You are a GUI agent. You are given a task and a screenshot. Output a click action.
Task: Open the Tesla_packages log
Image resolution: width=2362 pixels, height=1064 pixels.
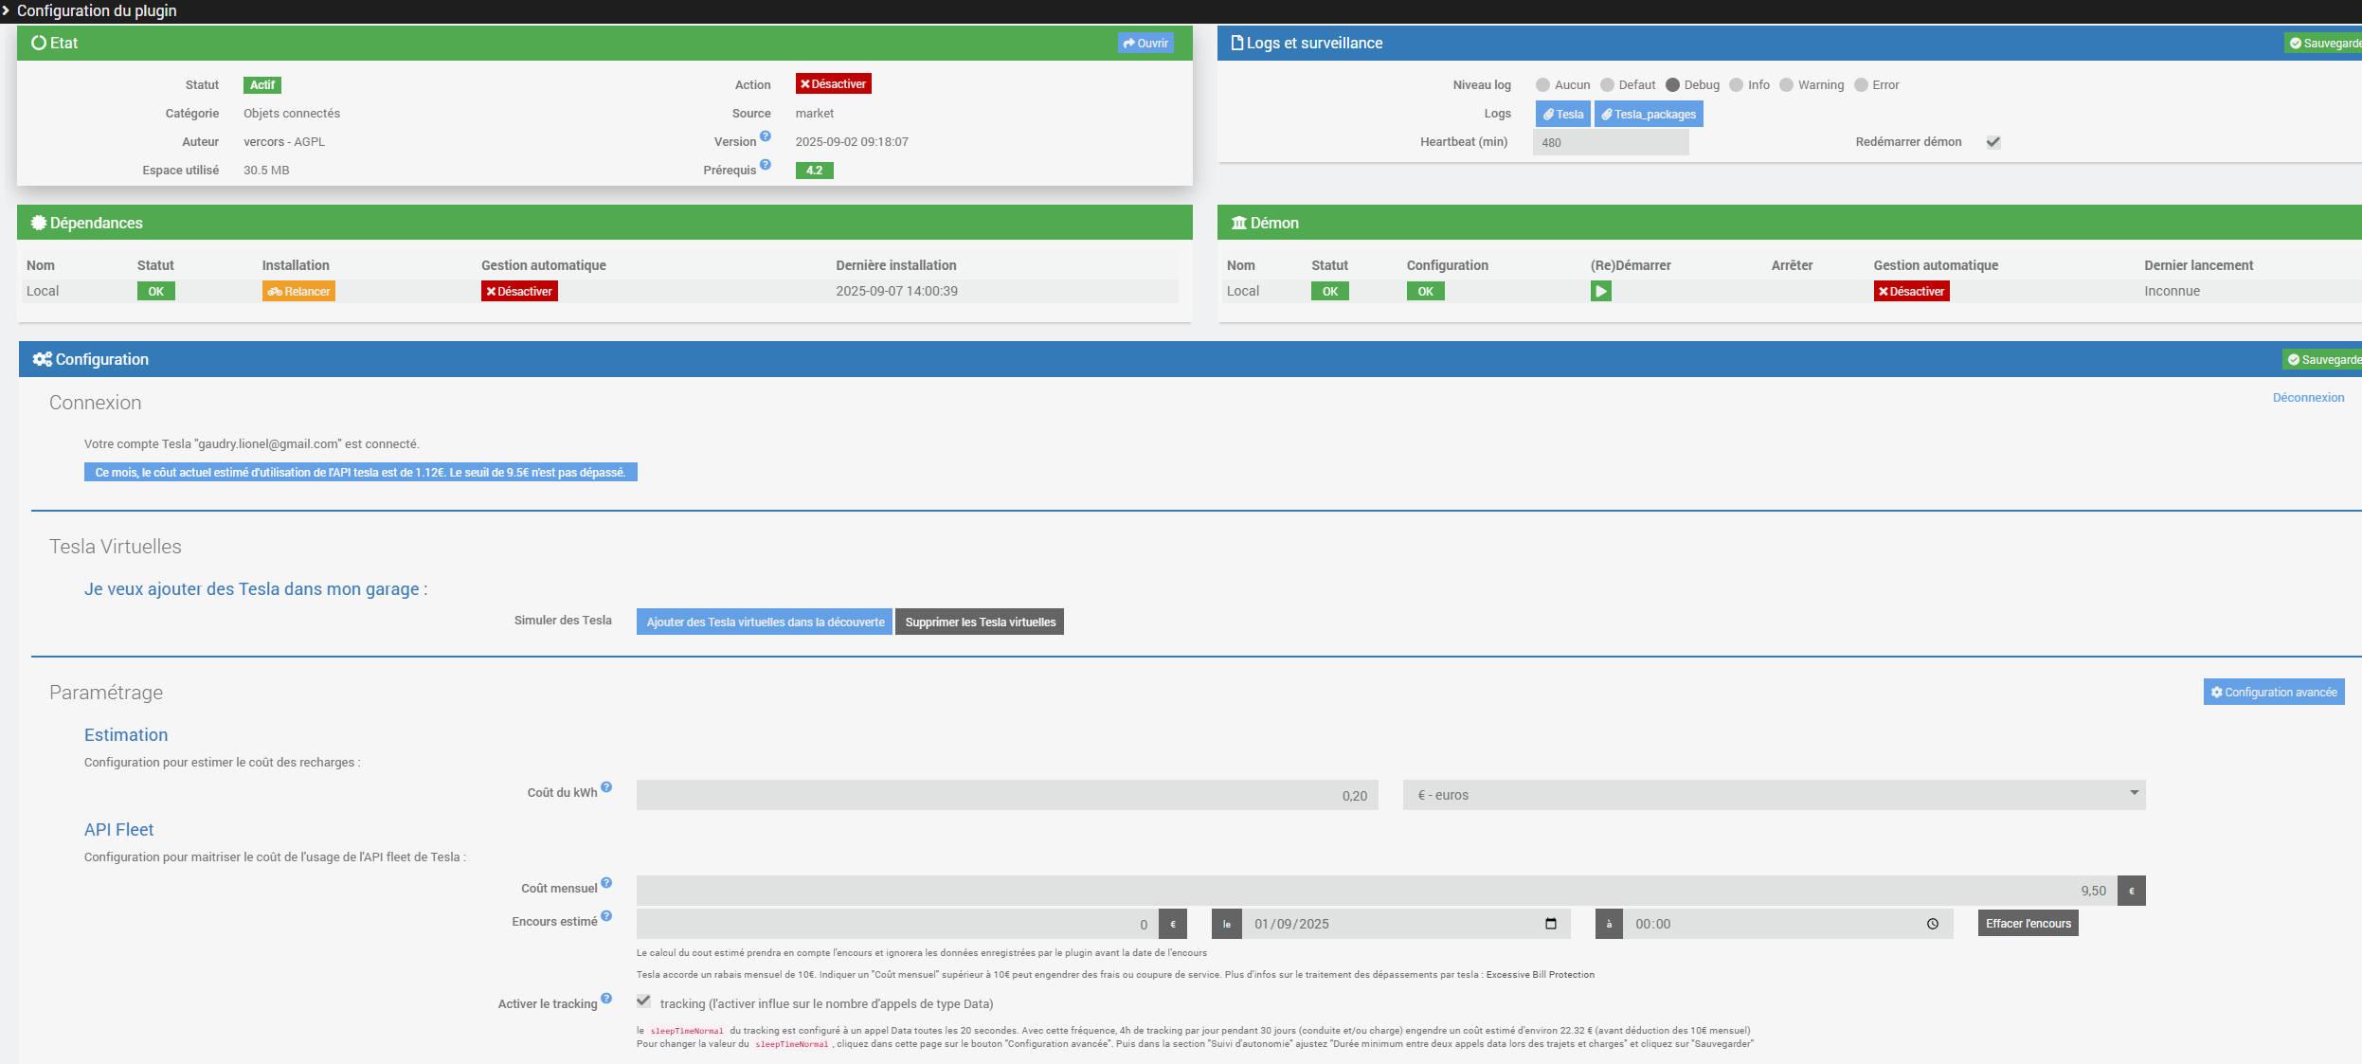(x=1649, y=115)
